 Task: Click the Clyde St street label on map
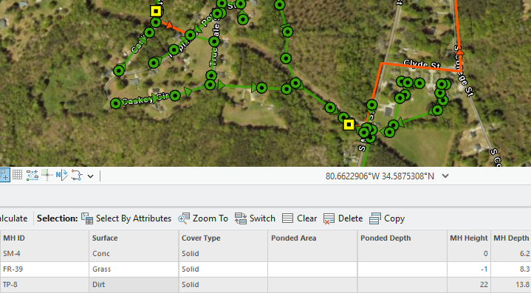tap(422, 63)
